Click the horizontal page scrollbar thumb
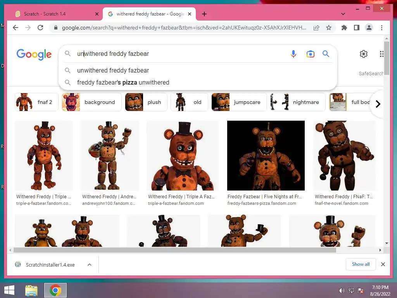The width and height of the screenshot is (397, 298). [175, 250]
